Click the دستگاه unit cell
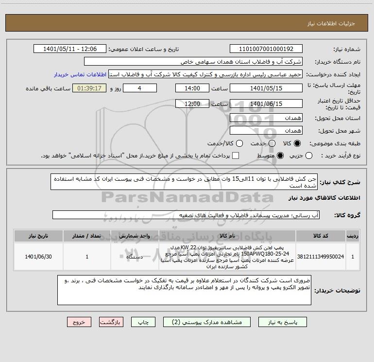 coord(135,257)
